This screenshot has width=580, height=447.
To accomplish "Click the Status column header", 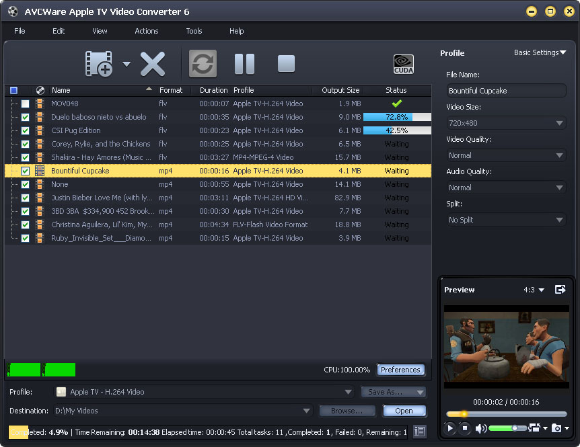I will (396, 90).
